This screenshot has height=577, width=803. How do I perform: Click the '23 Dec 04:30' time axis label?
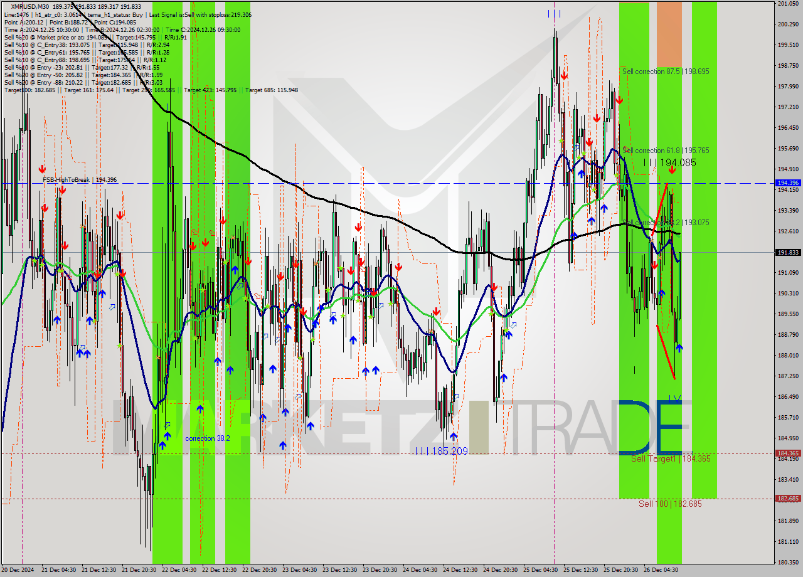pyautogui.click(x=299, y=570)
